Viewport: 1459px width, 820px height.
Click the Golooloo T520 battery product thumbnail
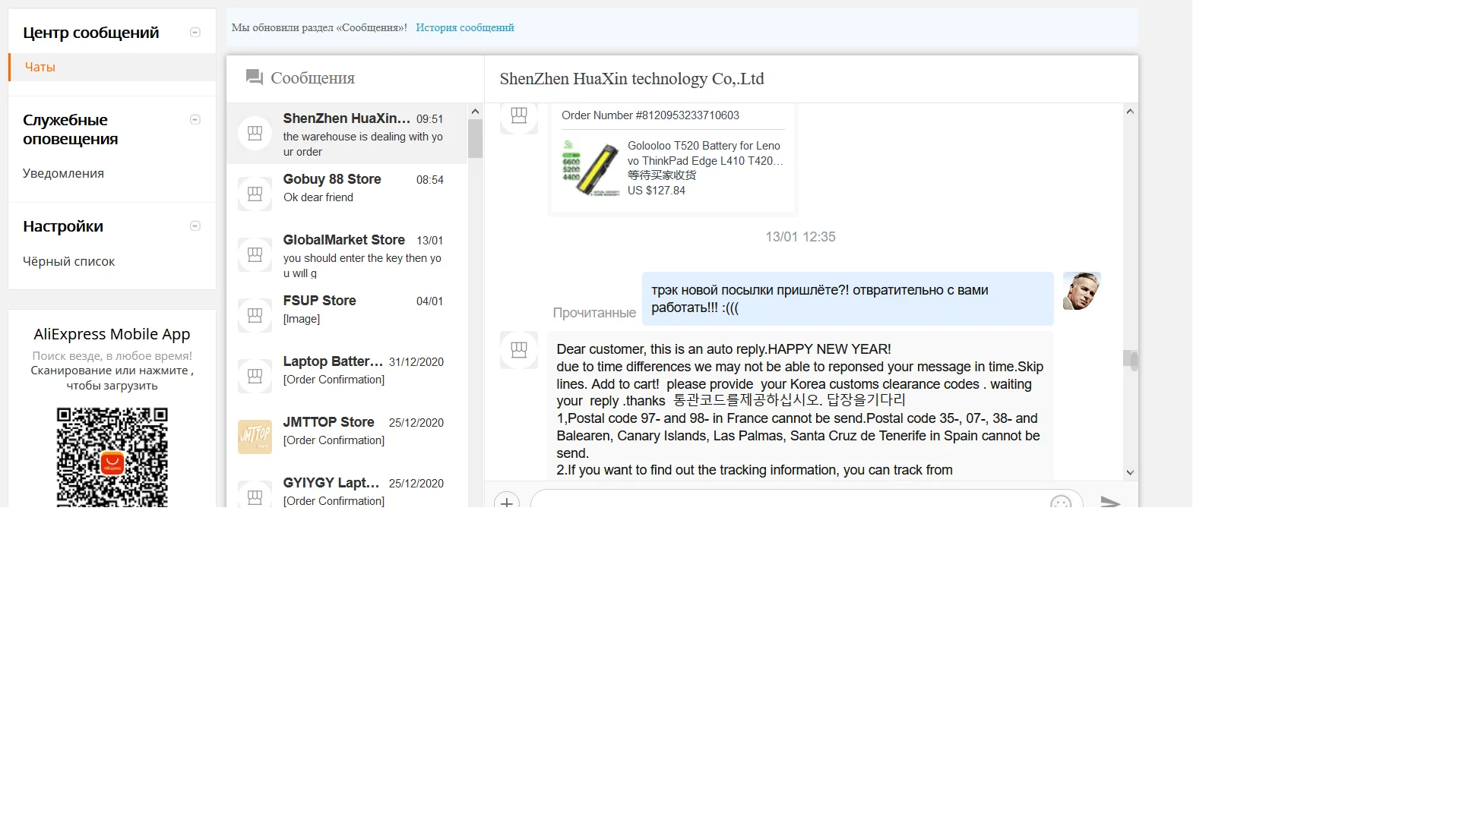coord(590,169)
